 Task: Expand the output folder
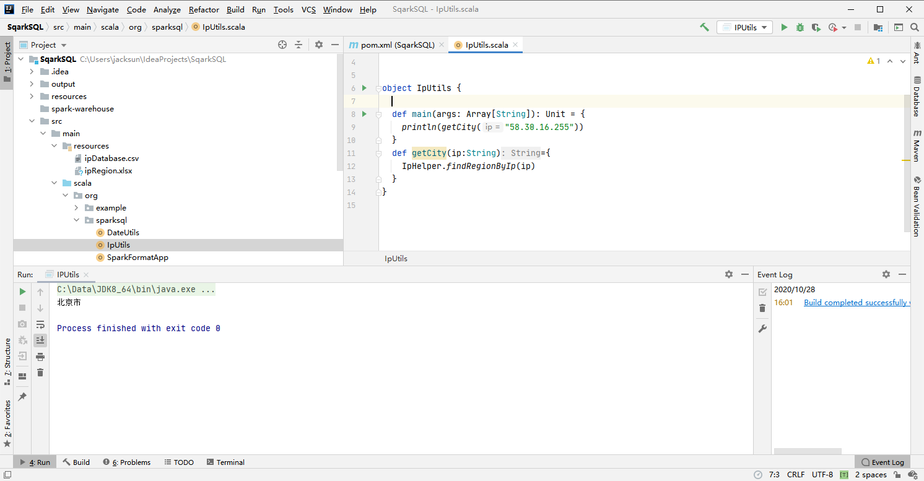coord(32,84)
